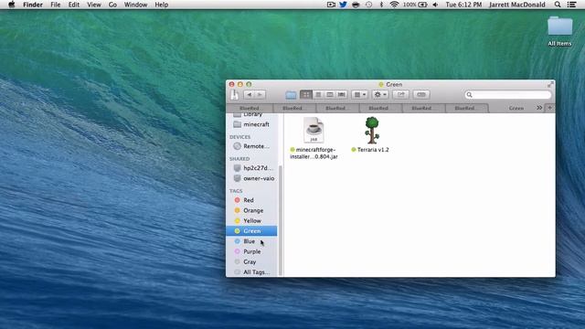Select the Gray tag
585x329 pixels.
(252, 262)
